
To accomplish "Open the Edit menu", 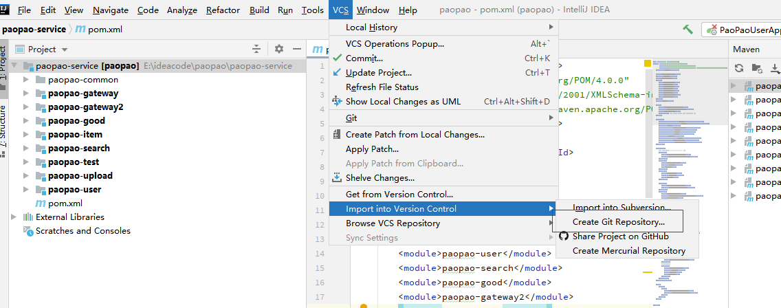I will coord(48,10).
